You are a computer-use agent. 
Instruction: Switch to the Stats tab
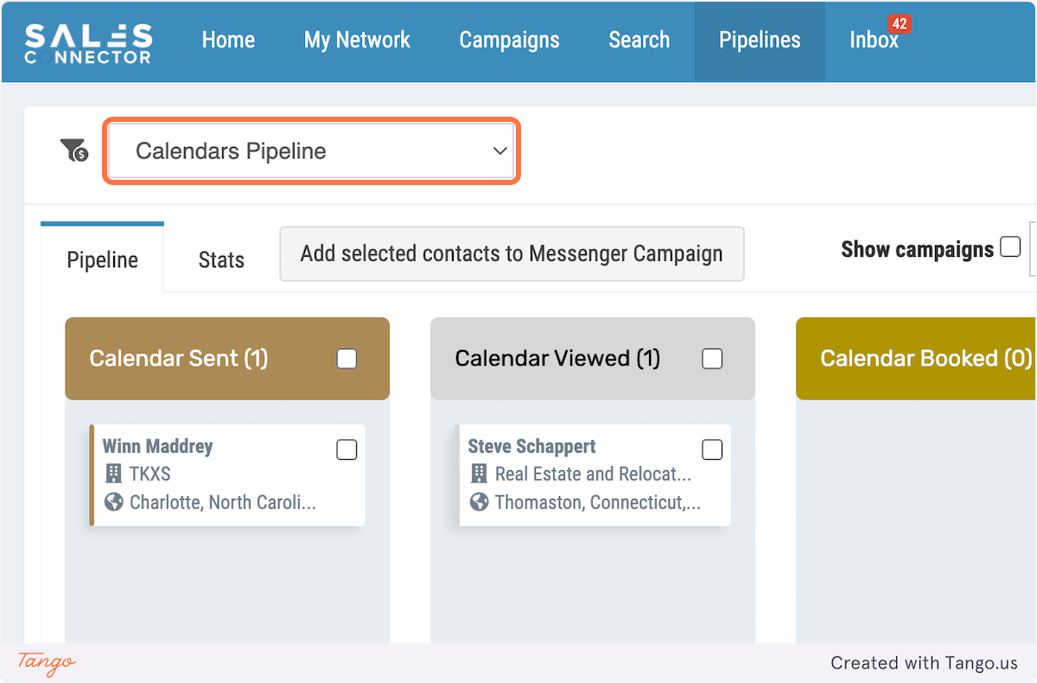(x=221, y=260)
